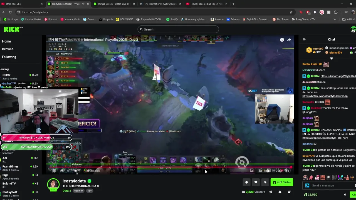Viewport: 356px width, 200px height.
Task: Open Browse in Kick sidebar
Action: [x=8, y=49]
